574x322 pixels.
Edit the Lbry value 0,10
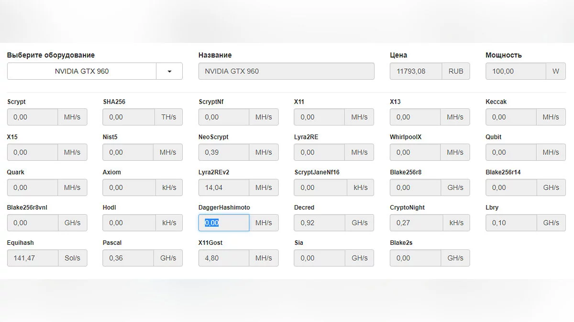(511, 223)
